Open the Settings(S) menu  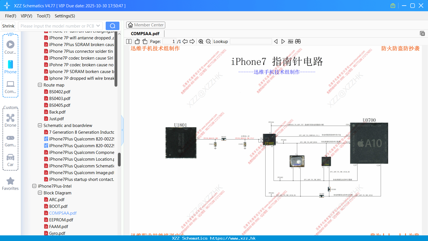(65, 16)
